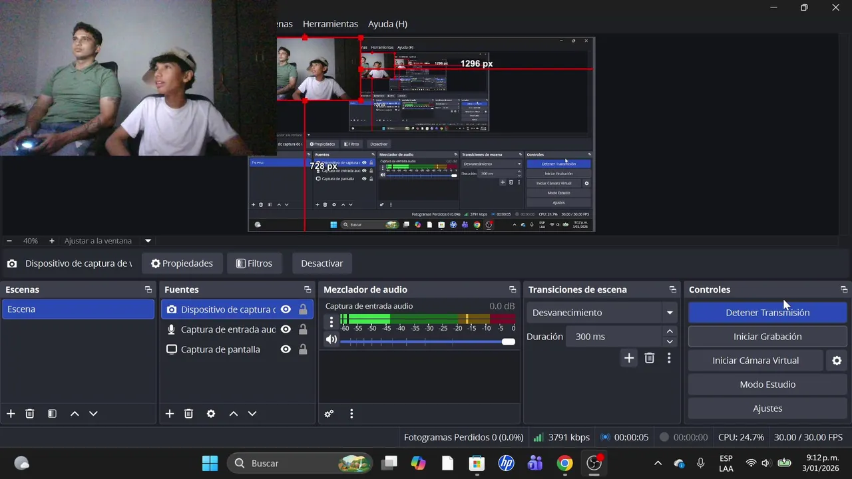Add a new scene with plus icon
852x479 pixels.
(x=11, y=414)
